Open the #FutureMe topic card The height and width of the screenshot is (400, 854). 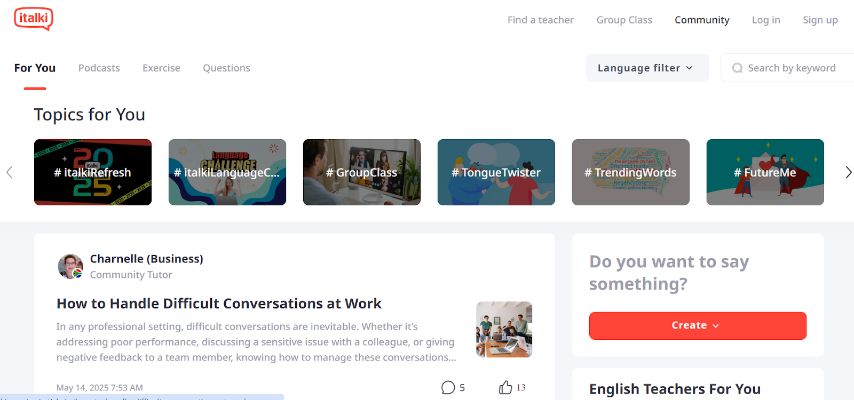[765, 172]
